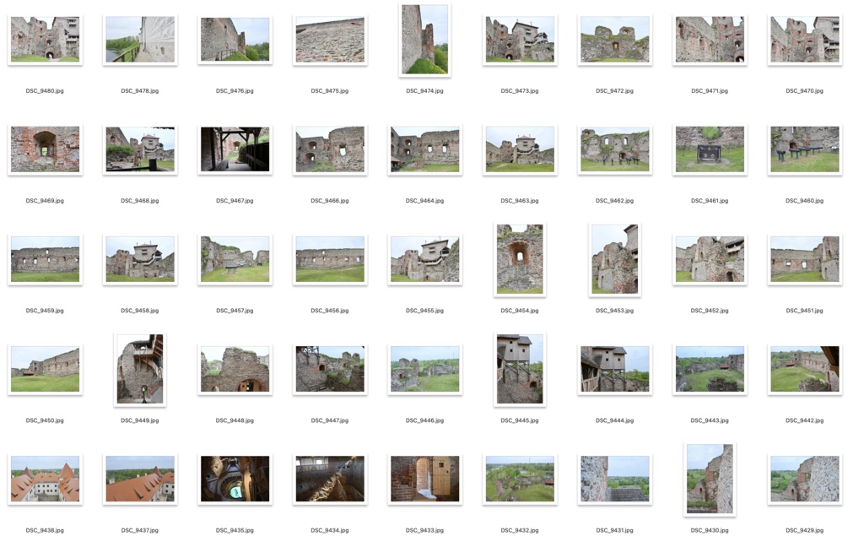Select the wooden tower thumbnail DSC_9445.jpg
Image resolution: width=864 pixels, height=547 pixels.
[520, 369]
